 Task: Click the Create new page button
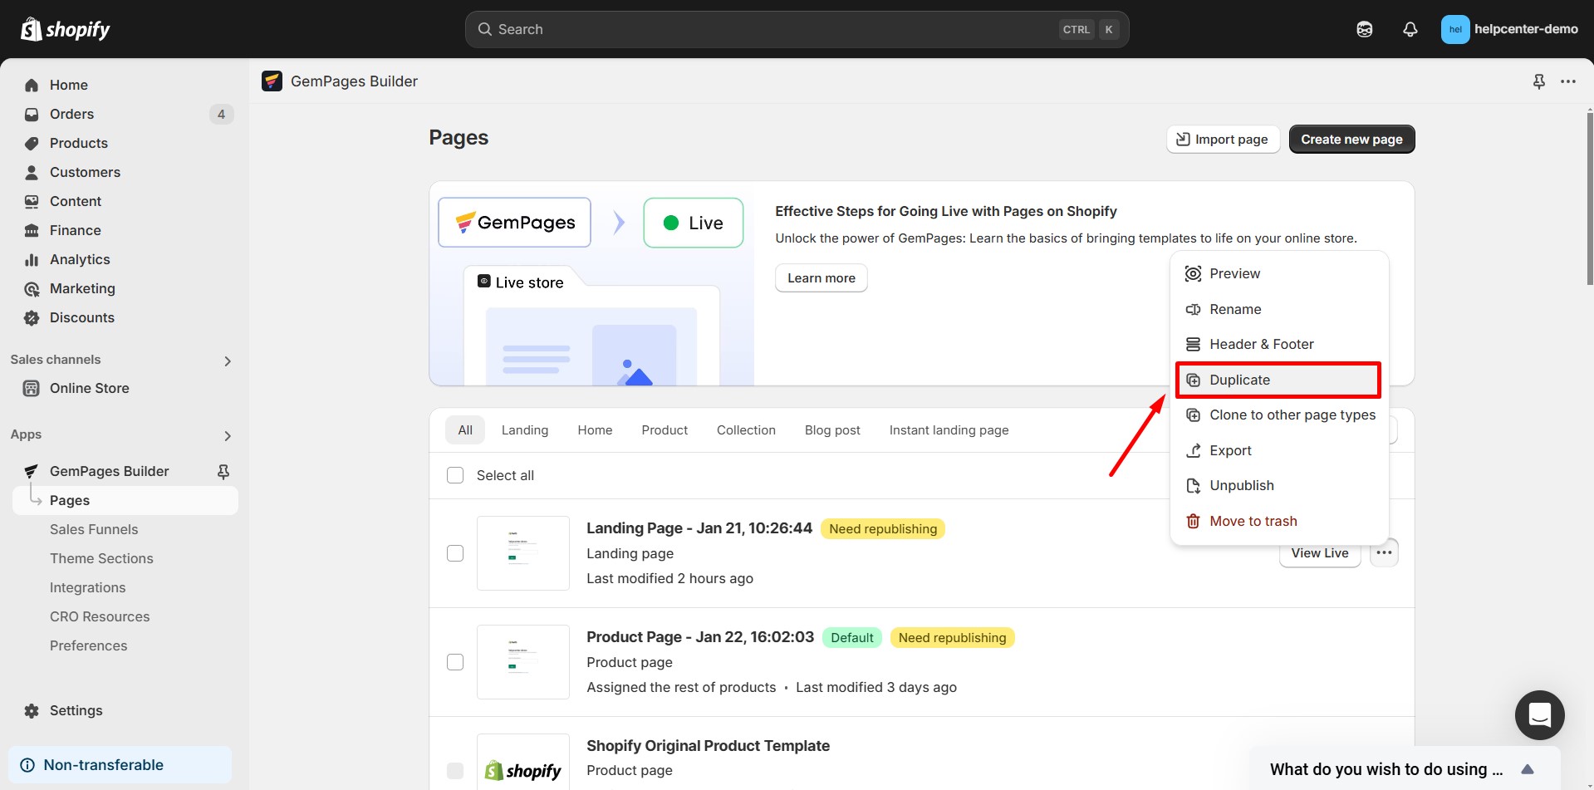click(1351, 140)
